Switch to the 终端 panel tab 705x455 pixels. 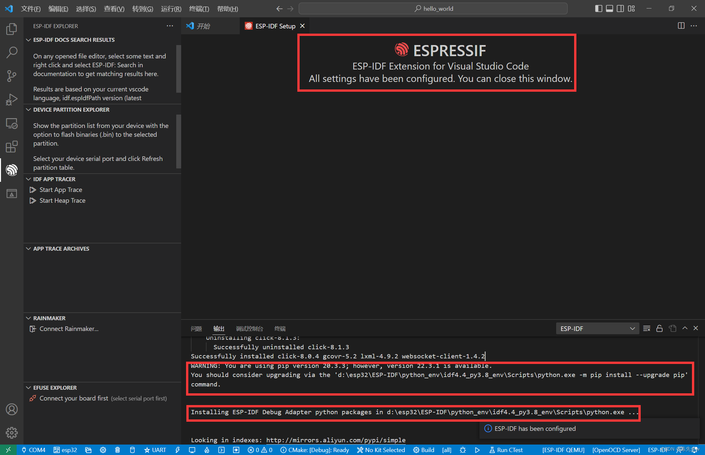[280, 328]
